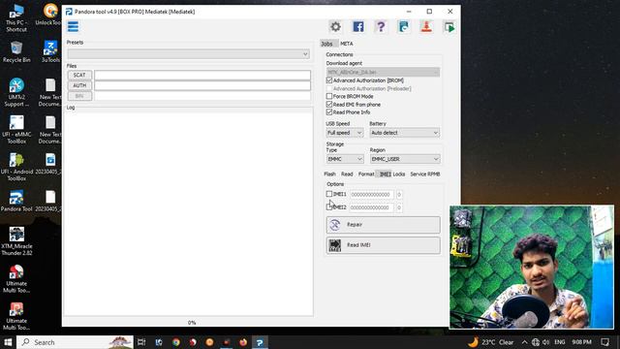620x349 pixels.
Task: Open XTM Miracle Thunder 2.82 desktop icon
Action: (x=16, y=241)
